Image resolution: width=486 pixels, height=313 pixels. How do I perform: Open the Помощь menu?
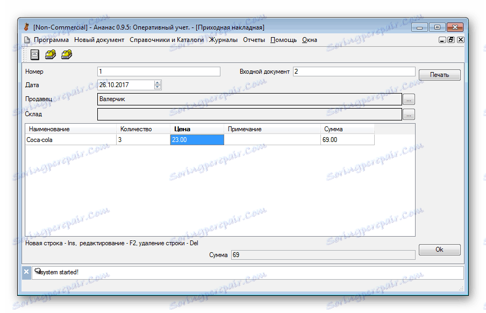coord(283,40)
